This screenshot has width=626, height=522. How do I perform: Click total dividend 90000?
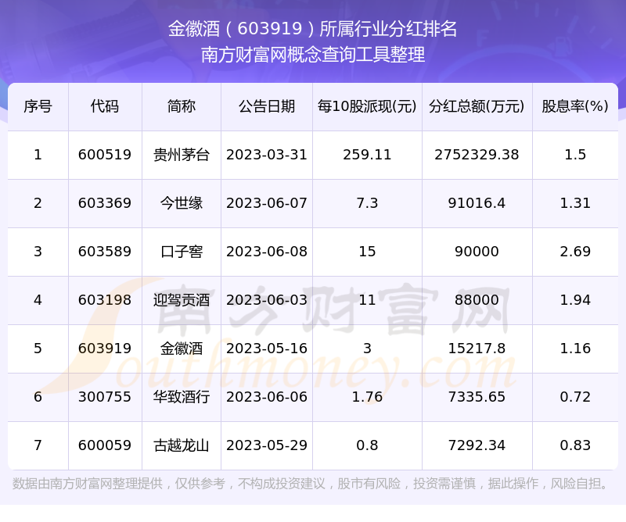point(477,252)
